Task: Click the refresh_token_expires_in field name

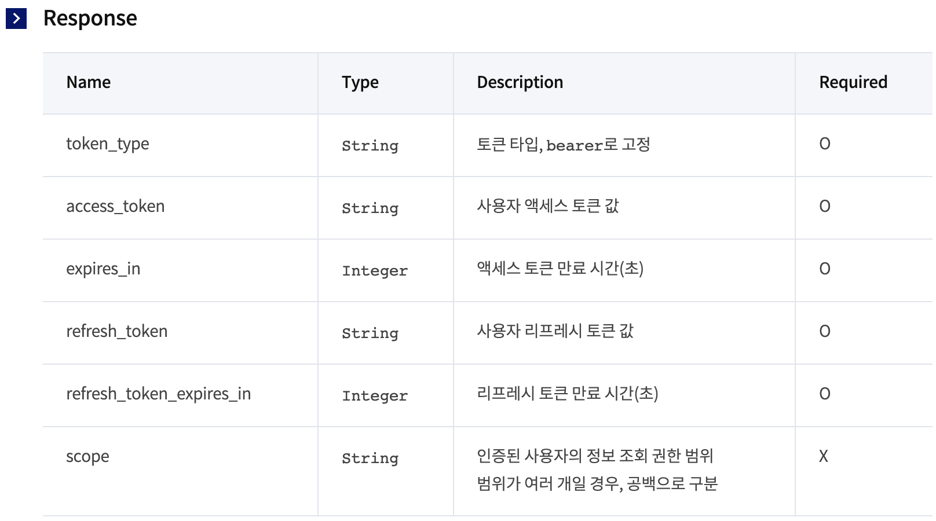Action: 159,394
